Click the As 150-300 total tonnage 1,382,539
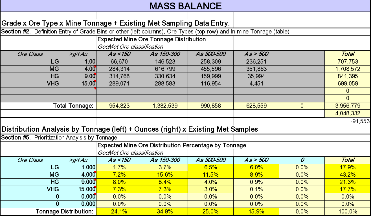 point(165,106)
